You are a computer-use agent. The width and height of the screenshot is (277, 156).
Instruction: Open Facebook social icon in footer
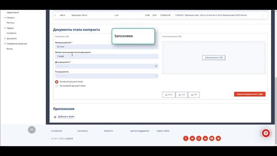point(186,138)
